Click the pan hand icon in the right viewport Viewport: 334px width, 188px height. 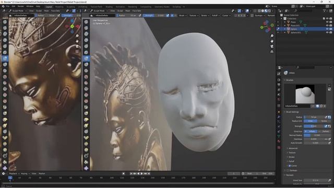272,41
